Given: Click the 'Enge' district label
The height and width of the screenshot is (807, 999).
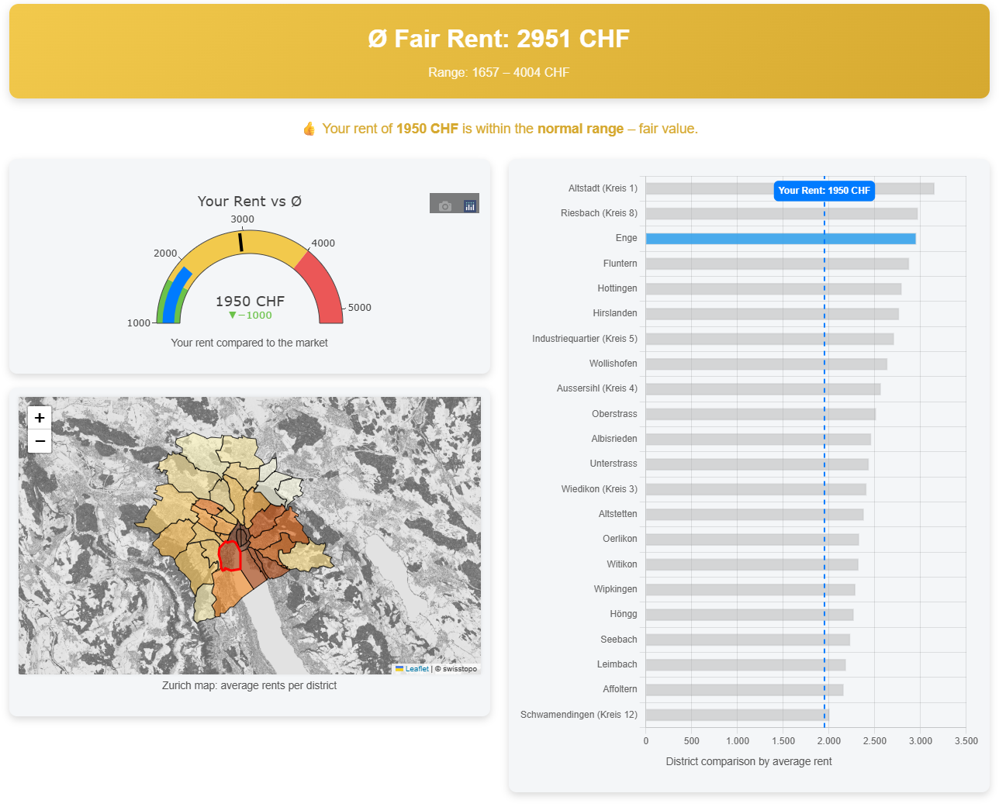Looking at the screenshot, I should pos(627,238).
